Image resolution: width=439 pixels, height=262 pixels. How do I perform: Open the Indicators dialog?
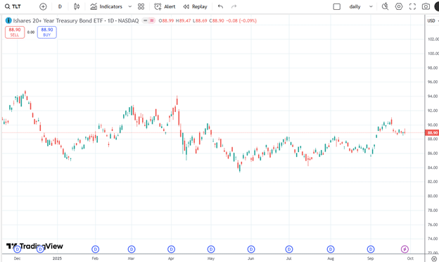tap(106, 6)
